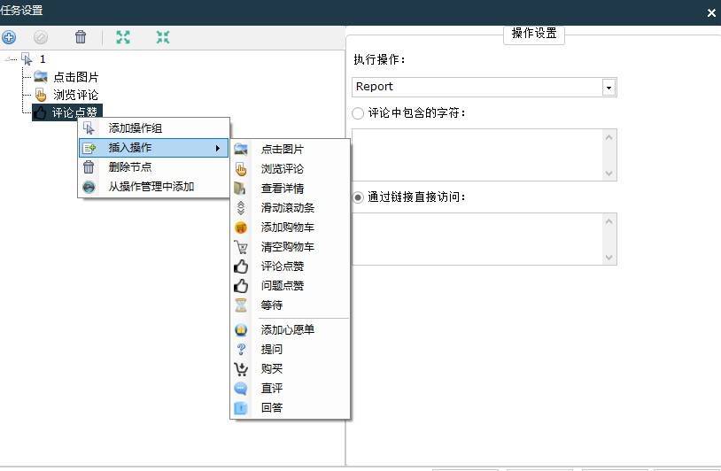Insert 回答 from the submenu
The height and width of the screenshot is (471, 721).
click(291, 407)
